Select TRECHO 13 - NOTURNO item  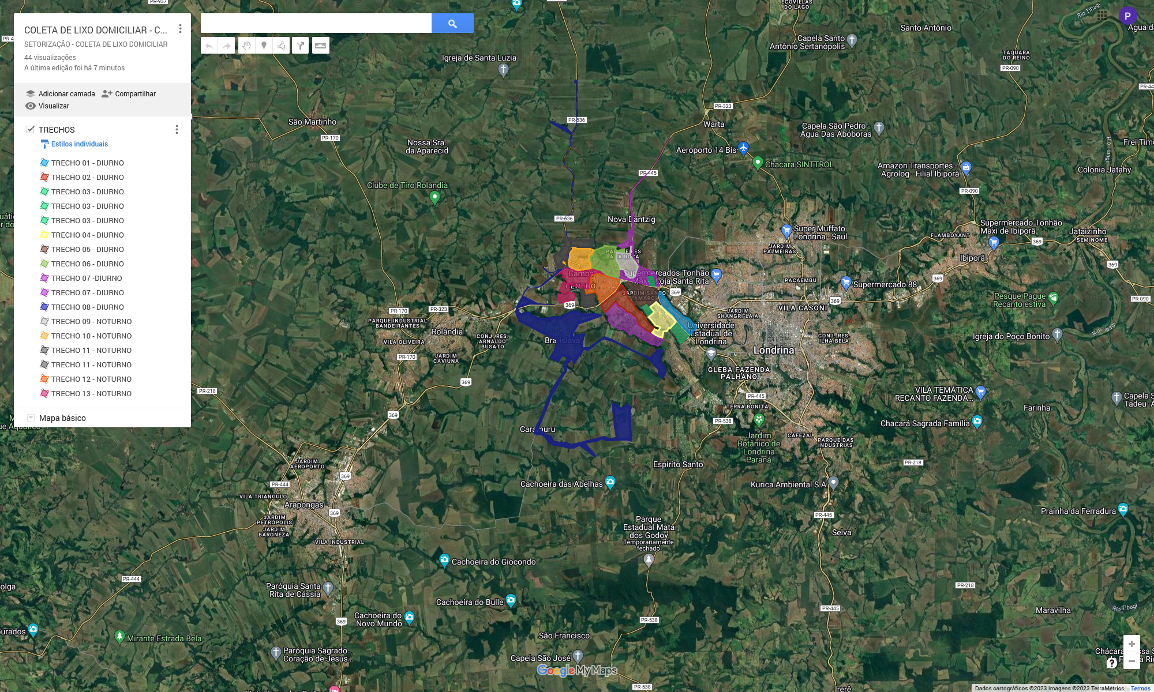91,394
